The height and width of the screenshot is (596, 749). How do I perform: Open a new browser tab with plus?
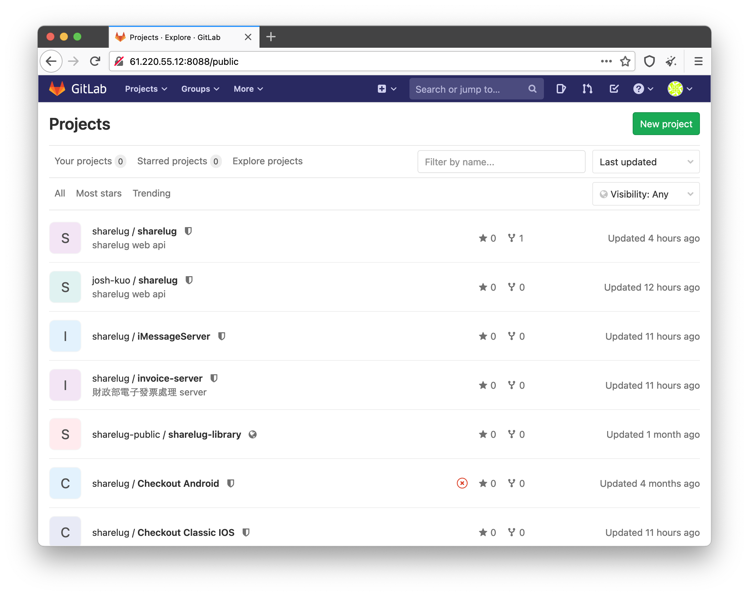tap(271, 37)
